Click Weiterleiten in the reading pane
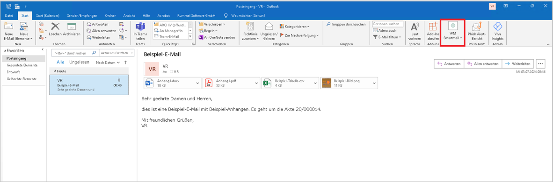Image resolution: width=553 pixels, height=182 pixels. (x=518, y=64)
